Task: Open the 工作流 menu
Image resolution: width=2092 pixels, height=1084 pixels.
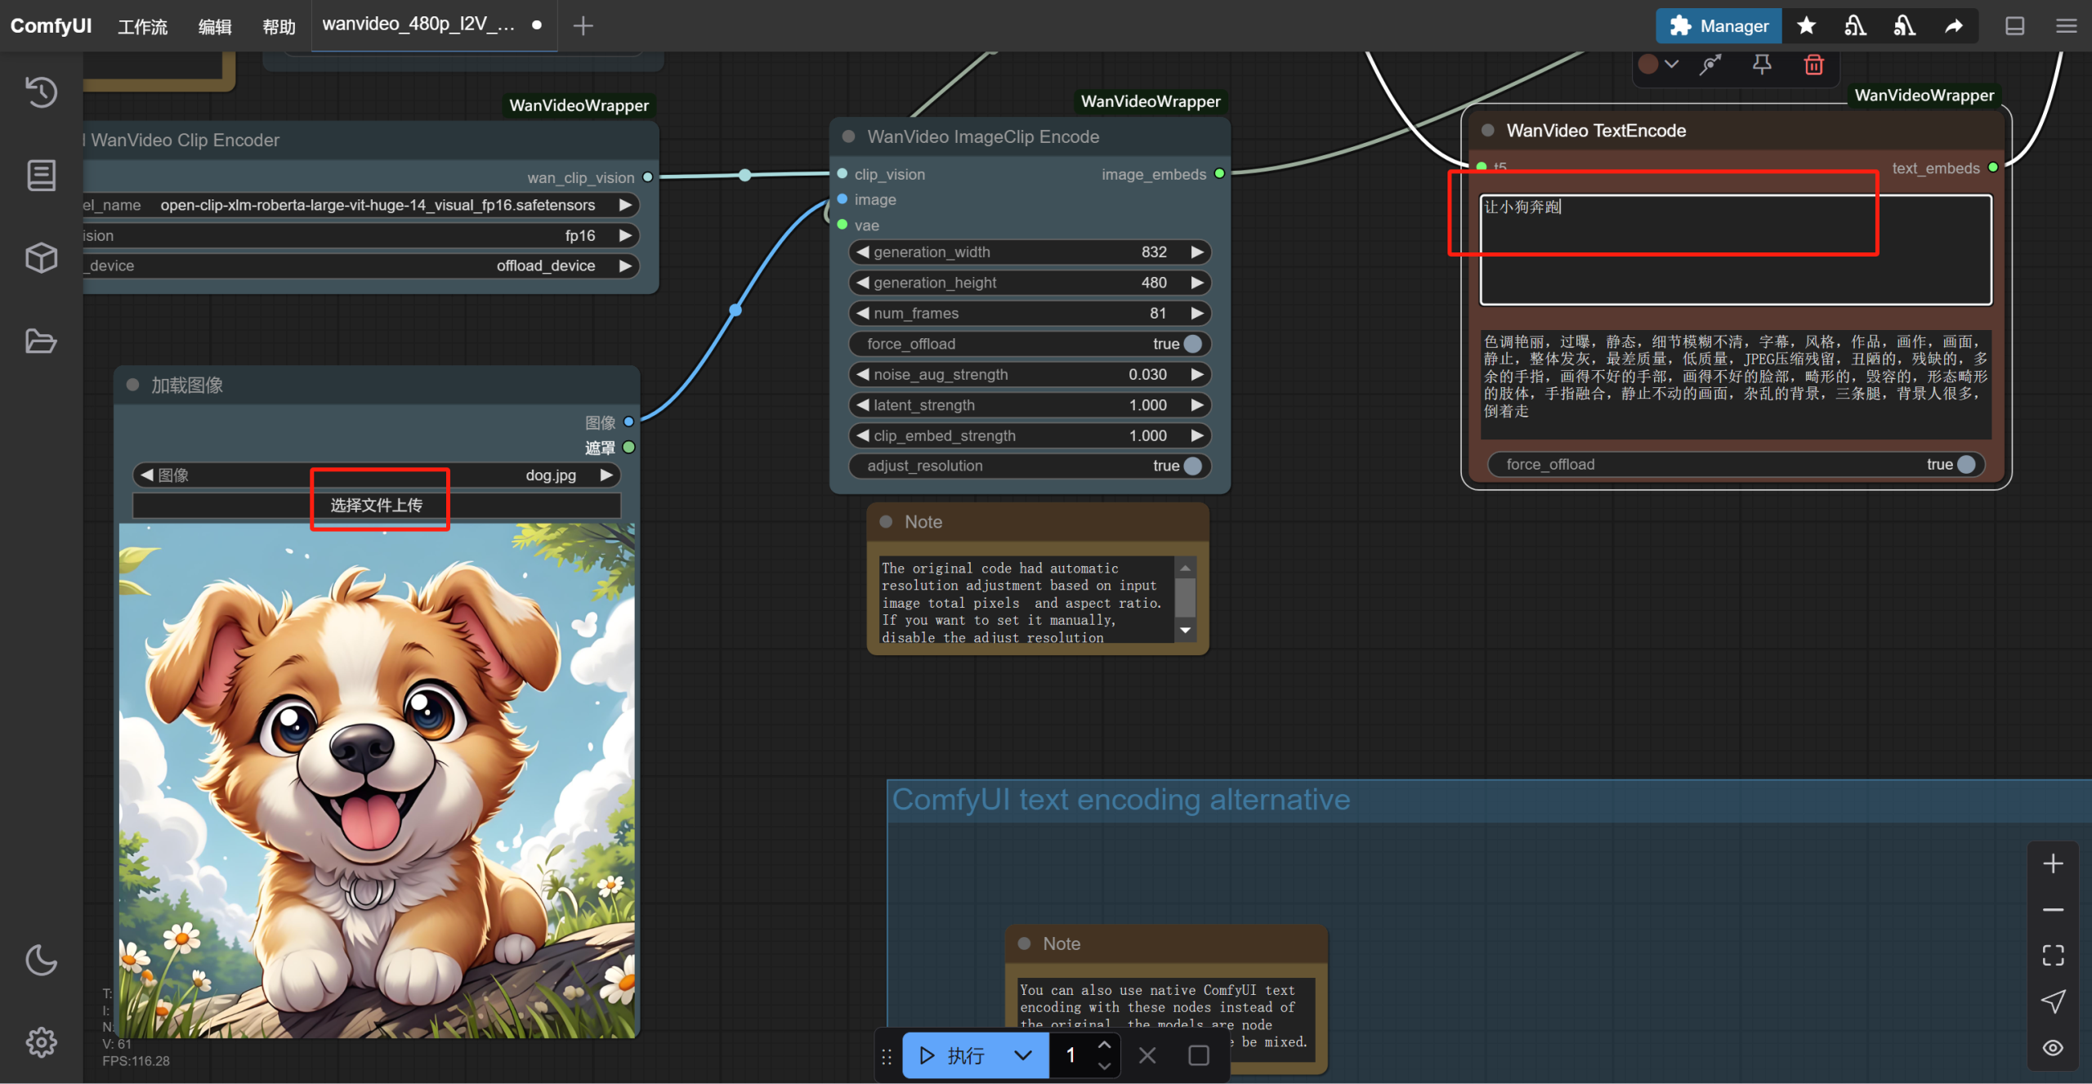Action: 143,26
